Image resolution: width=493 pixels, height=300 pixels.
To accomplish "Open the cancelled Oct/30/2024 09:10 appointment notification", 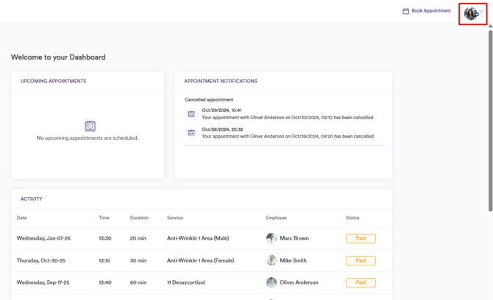I will (288, 118).
